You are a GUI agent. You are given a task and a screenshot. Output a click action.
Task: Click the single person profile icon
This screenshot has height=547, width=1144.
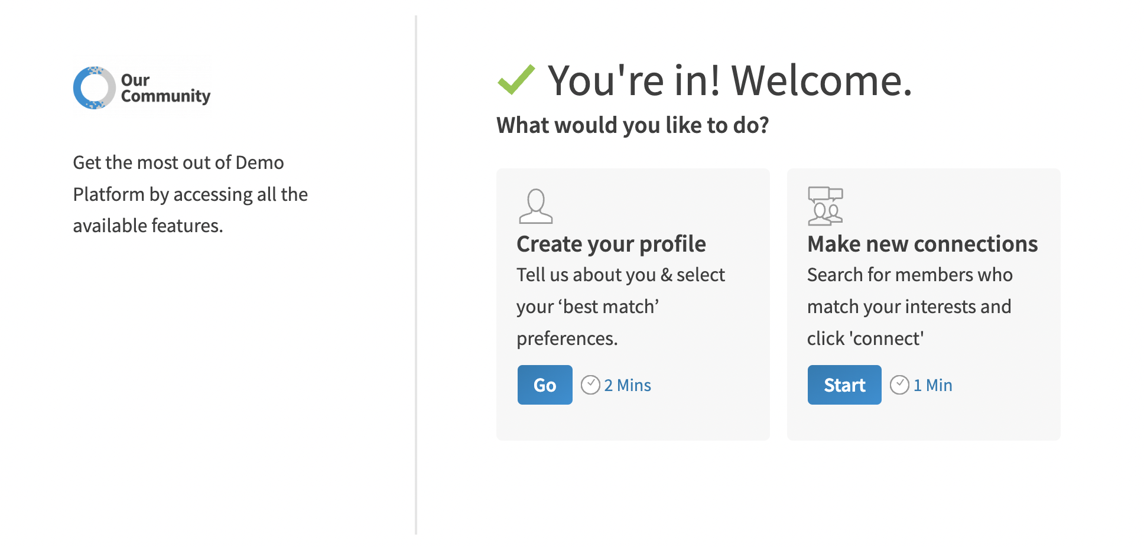(x=535, y=206)
